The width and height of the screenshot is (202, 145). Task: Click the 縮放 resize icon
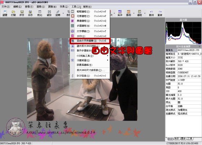pos(49,13)
